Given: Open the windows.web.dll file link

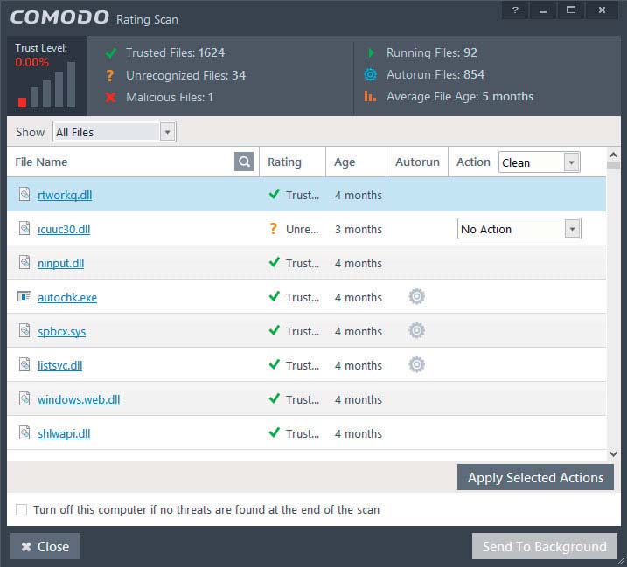Looking at the screenshot, I should click(x=79, y=399).
